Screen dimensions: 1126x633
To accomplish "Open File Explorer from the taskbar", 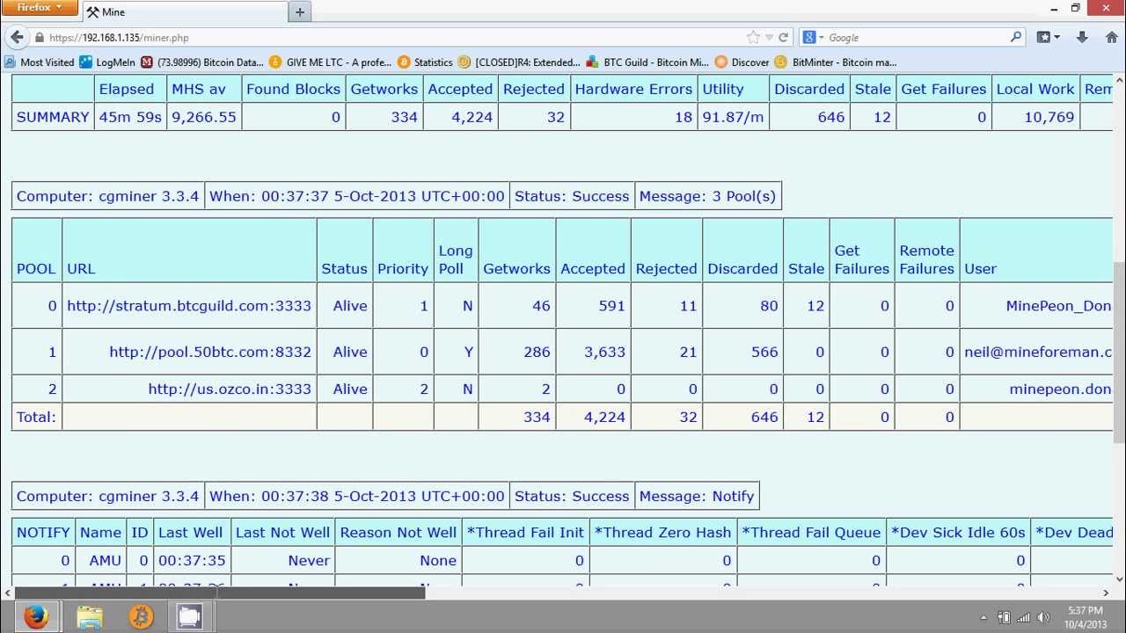I will click(x=90, y=616).
